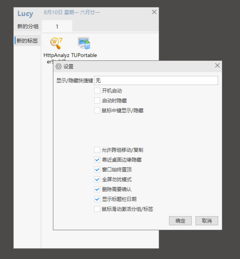Close the 设置 settings dialog
Screen dimensions: 240x259
click(217, 65)
